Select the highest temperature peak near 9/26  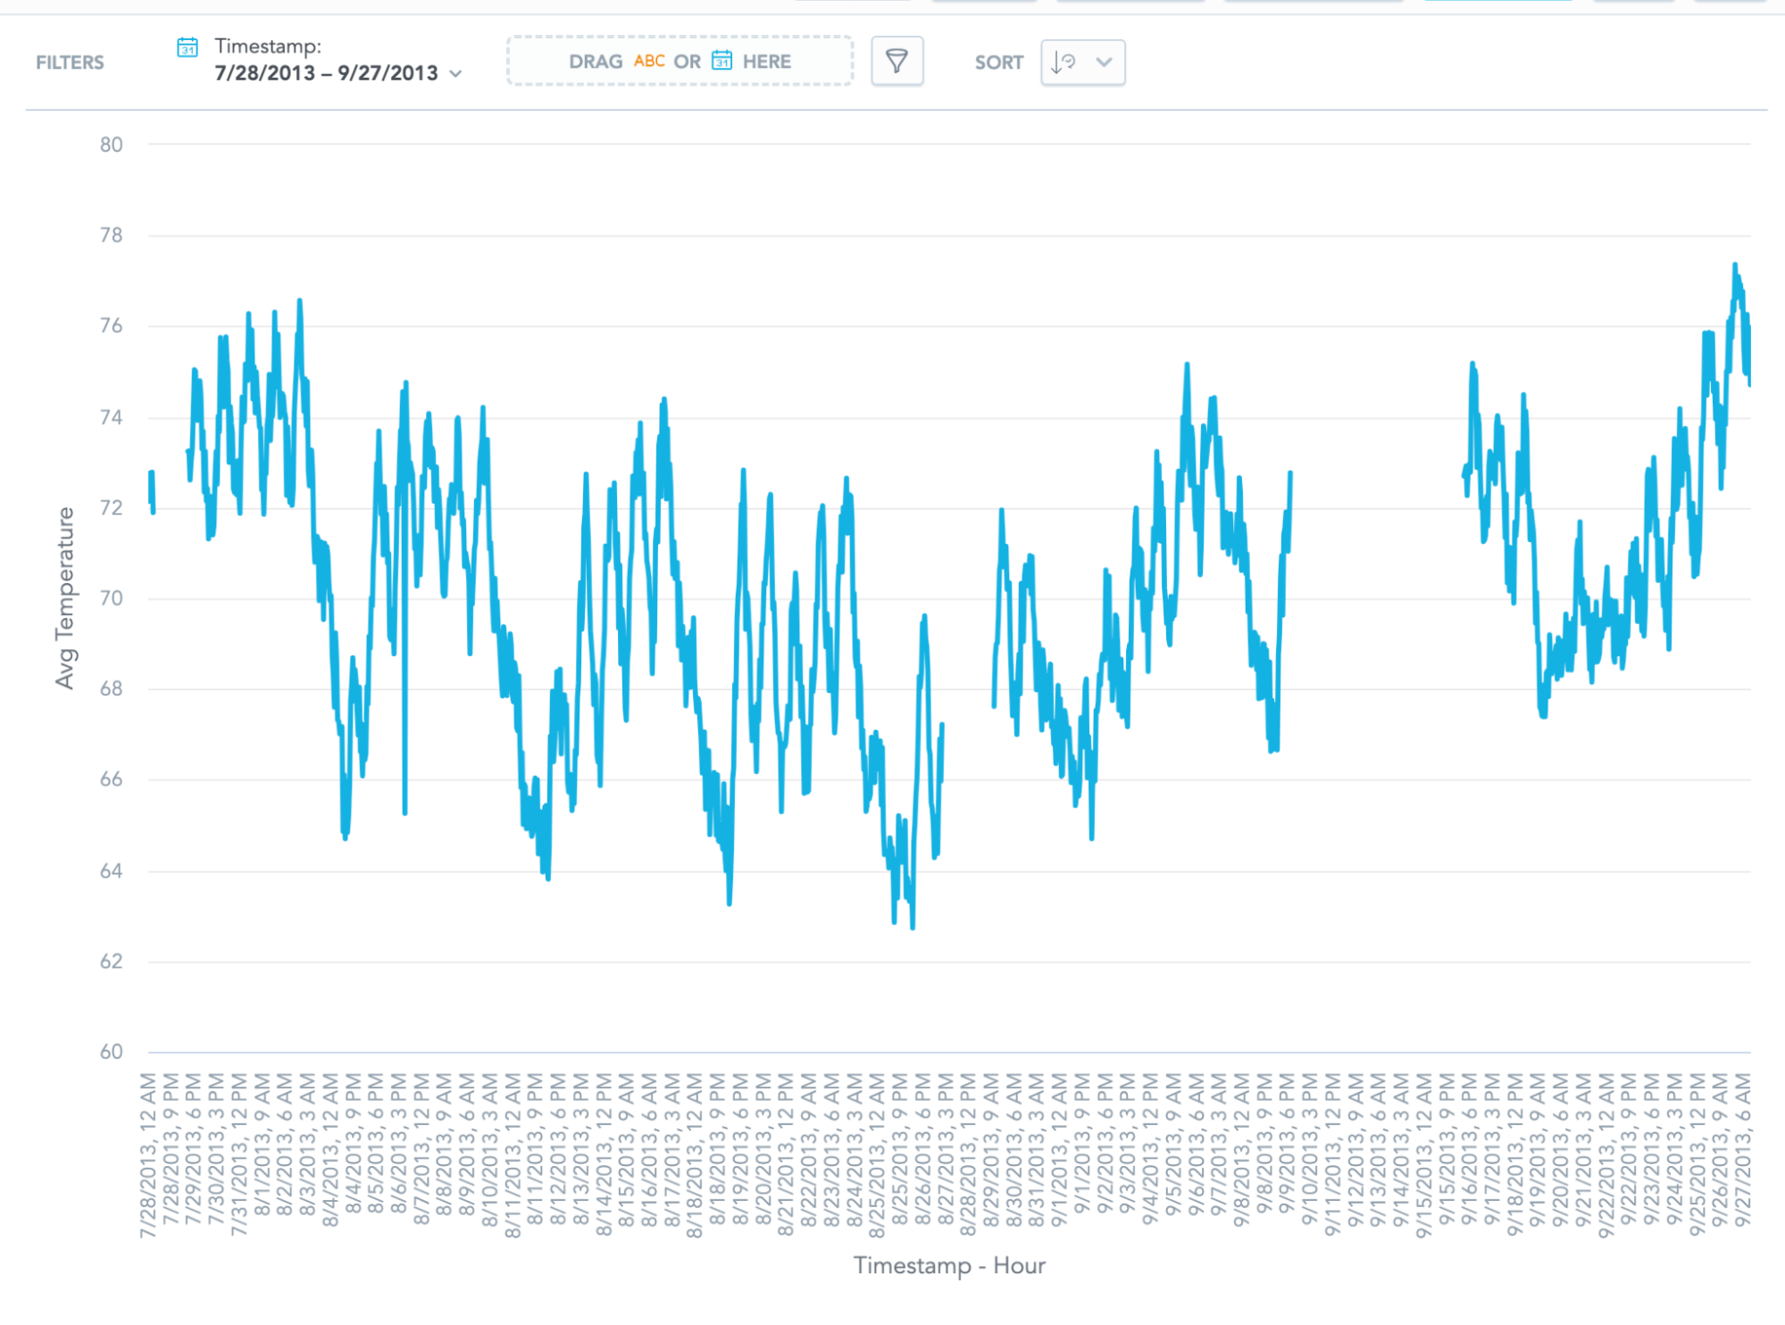point(1733,264)
